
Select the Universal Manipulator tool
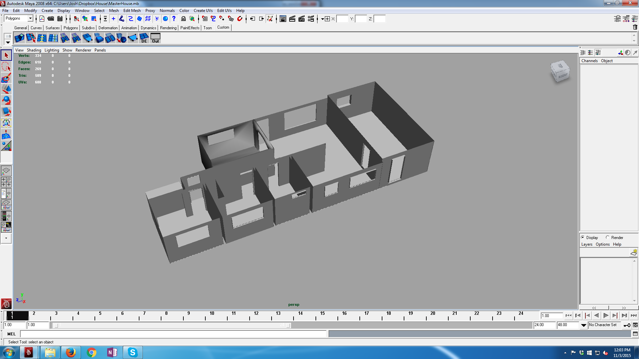(x=6, y=123)
